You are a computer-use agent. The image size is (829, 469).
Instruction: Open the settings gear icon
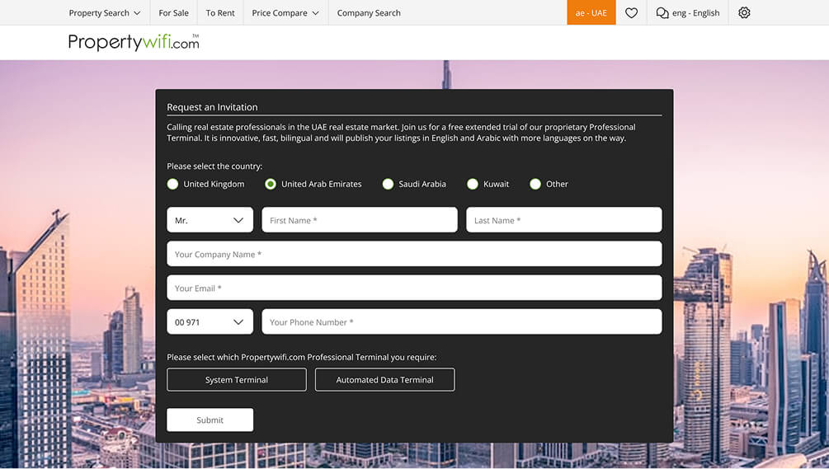click(744, 12)
